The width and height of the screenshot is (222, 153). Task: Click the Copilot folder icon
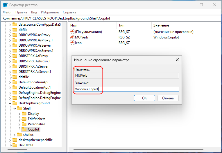click(24, 129)
